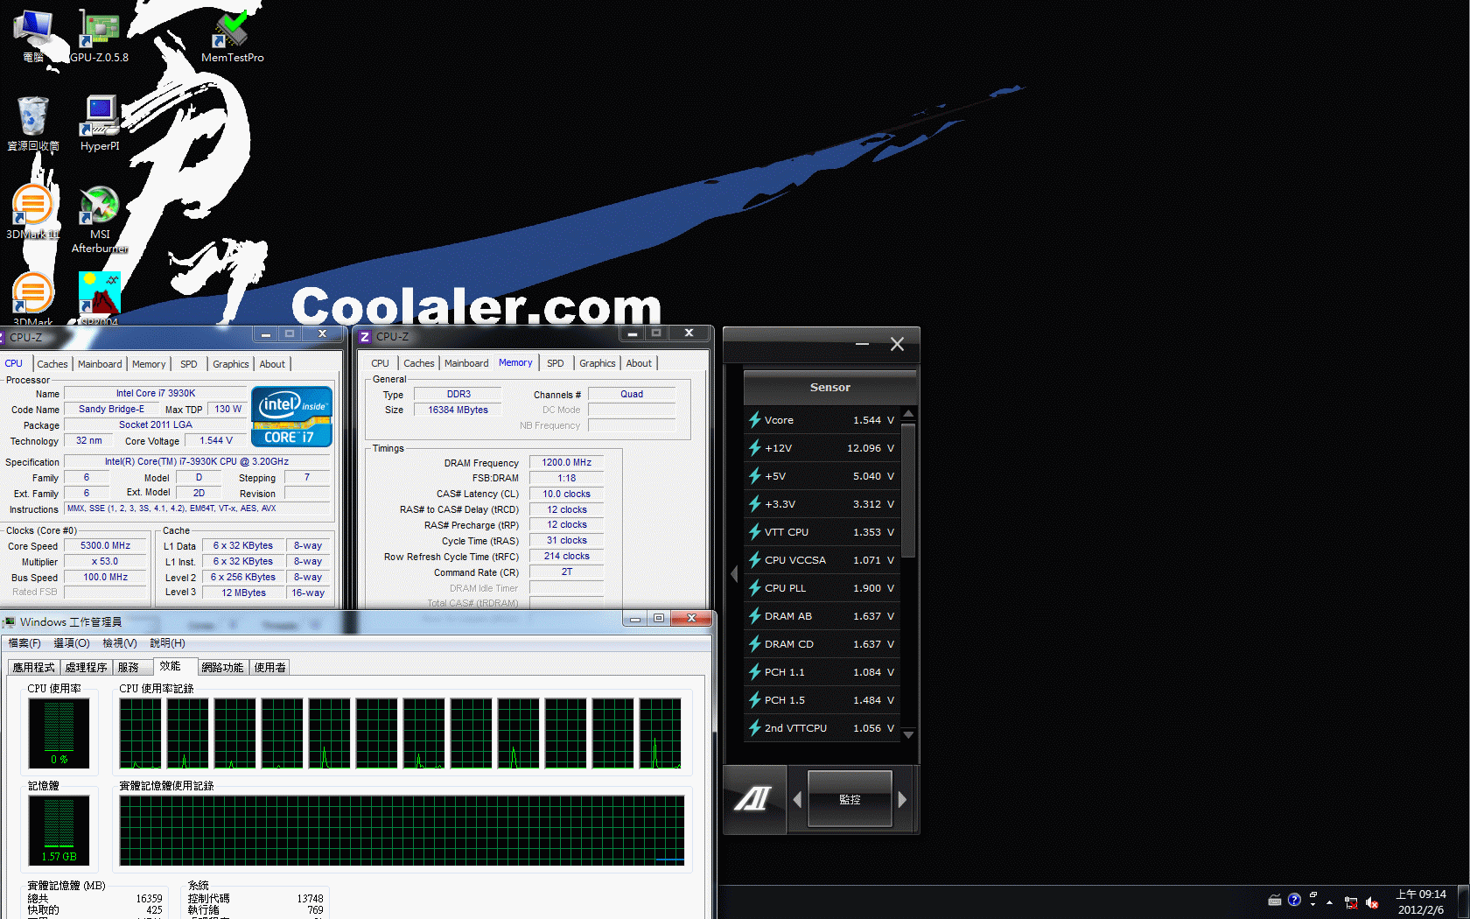Switch to Mainboard tab in left CPU-Z window

[100, 364]
